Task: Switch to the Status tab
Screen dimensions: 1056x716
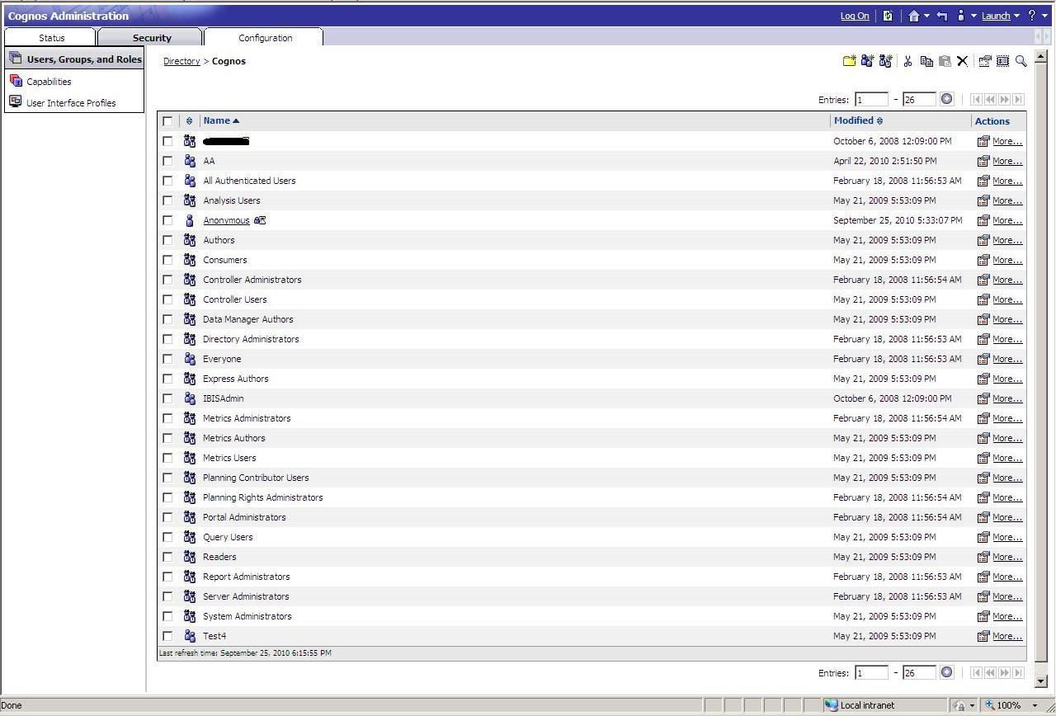Action: (x=50, y=37)
